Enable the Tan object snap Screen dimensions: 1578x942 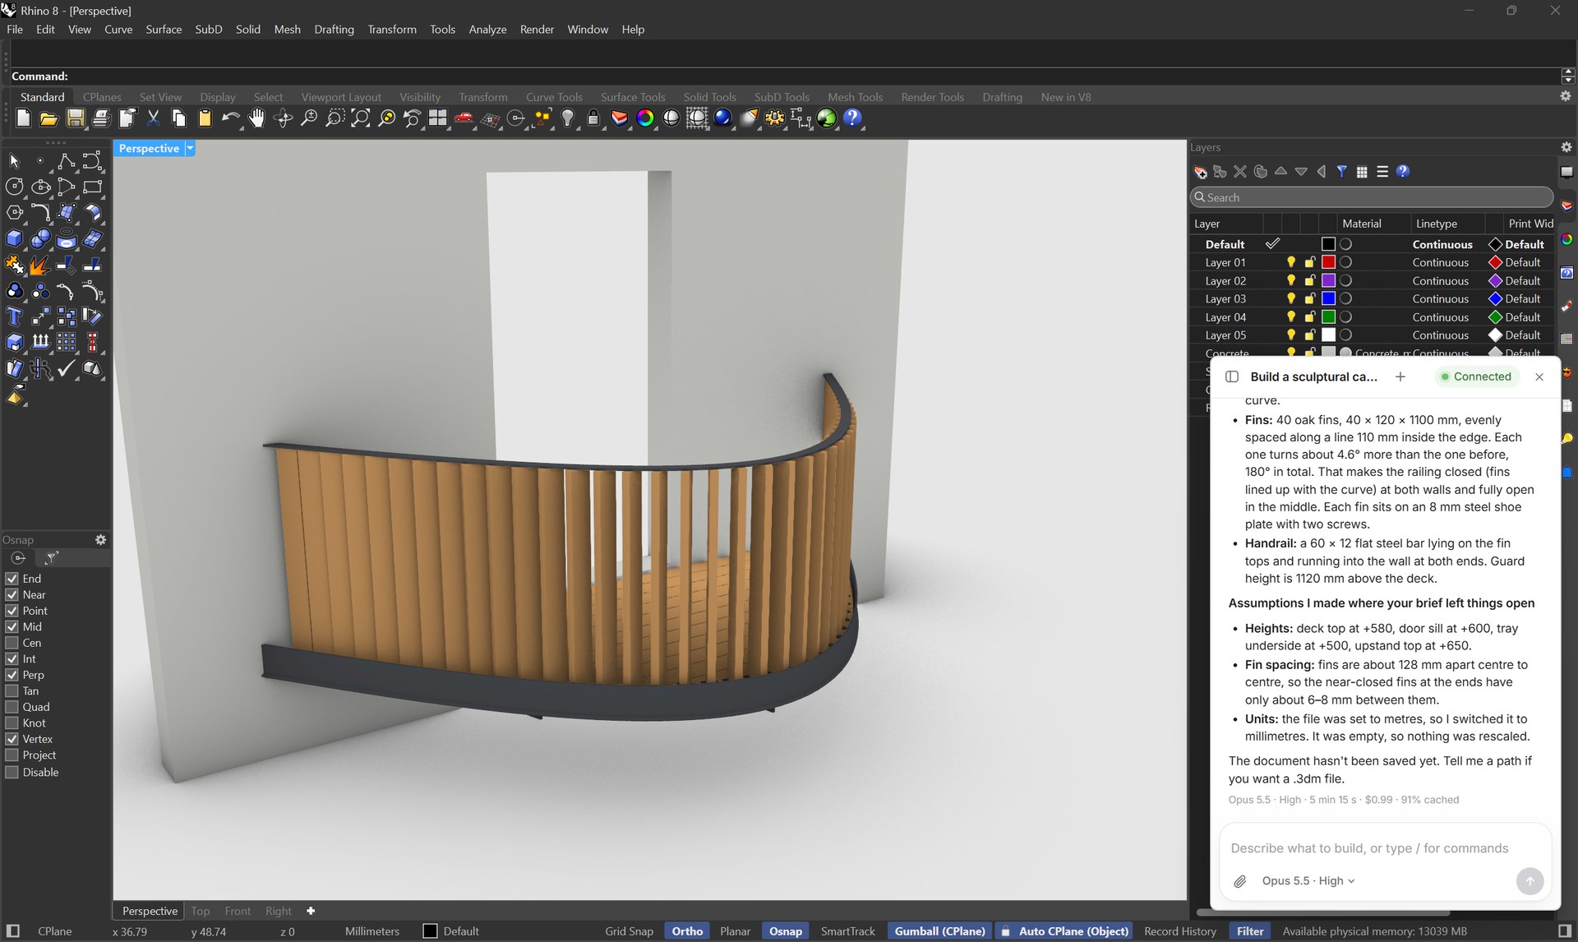tap(12, 691)
